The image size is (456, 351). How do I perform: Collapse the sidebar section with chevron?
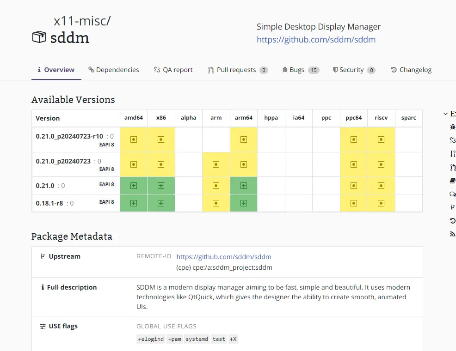point(445,114)
